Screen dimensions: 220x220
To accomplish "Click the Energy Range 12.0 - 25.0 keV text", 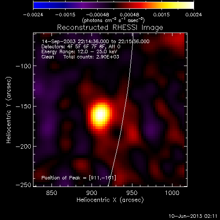I will click(x=79, y=51).
